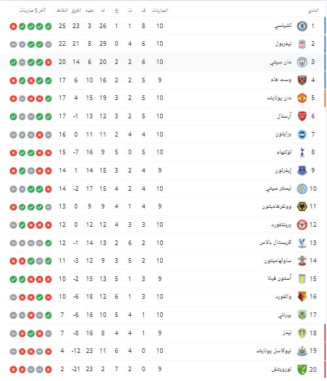This screenshot has width=327, height=381.
Task: Open the تشيلسي team name link
Action: pyautogui.click(x=283, y=25)
